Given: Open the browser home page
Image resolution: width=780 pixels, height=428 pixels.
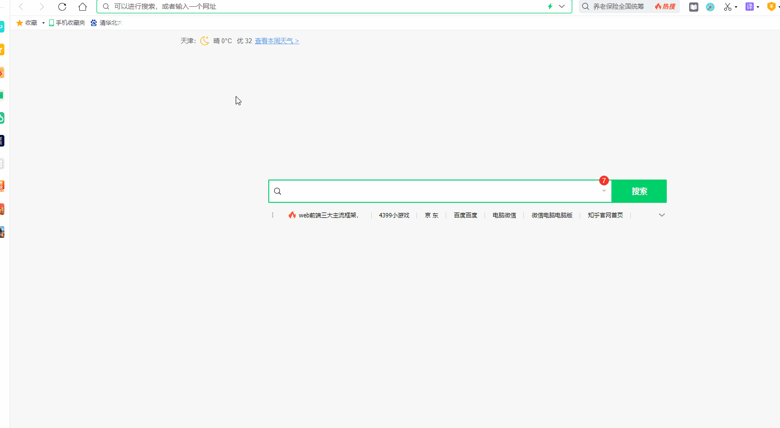Looking at the screenshot, I should 83,7.
